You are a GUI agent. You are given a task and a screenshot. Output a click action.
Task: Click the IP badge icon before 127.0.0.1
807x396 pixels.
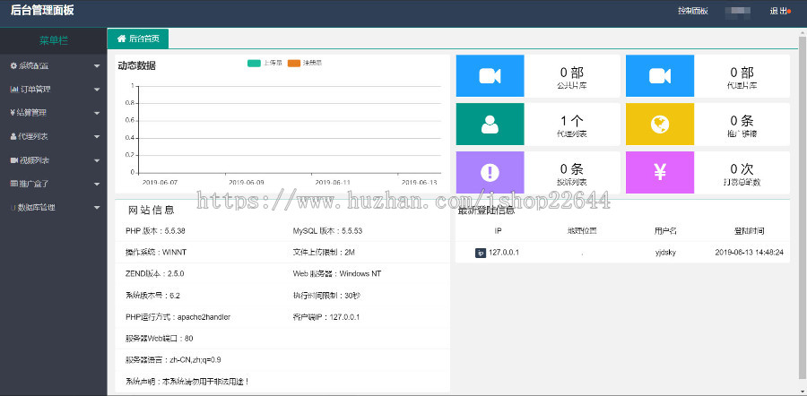pos(481,253)
